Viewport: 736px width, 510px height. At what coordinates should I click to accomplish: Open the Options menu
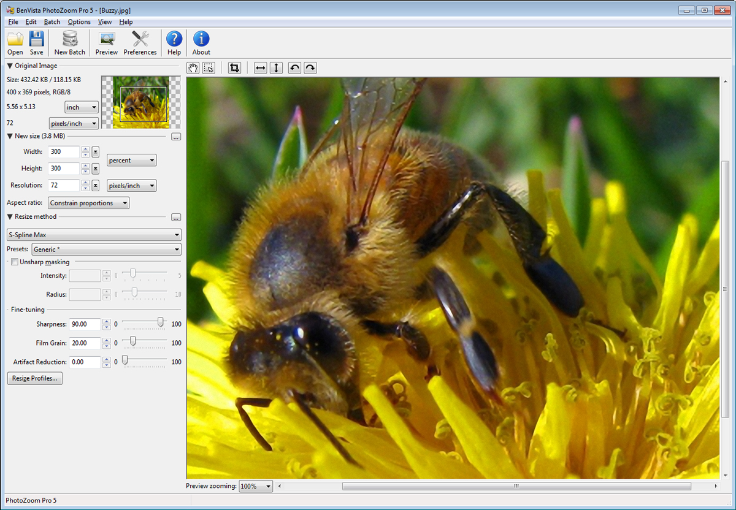(79, 22)
